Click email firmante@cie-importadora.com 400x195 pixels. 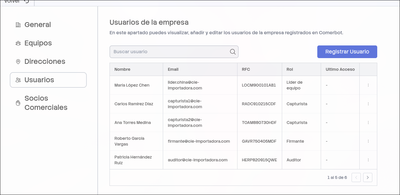tap(199, 141)
